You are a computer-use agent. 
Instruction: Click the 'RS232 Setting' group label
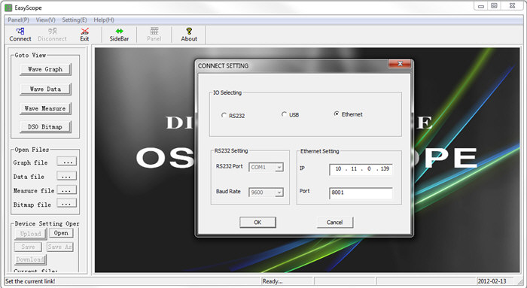click(x=231, y=150)
